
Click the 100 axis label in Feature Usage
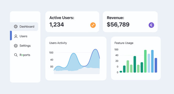tap(116, 50)
